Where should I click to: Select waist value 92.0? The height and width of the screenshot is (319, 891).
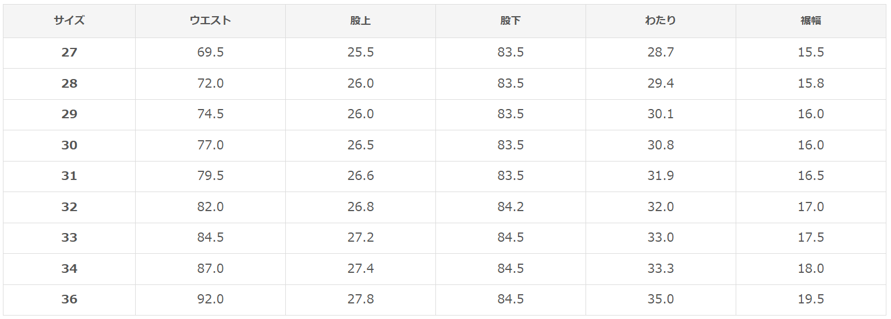pos(210,299)
